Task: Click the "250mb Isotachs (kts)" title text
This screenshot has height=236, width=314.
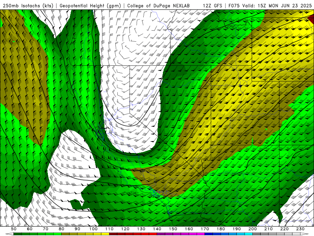Action: (x=28, y=6)
